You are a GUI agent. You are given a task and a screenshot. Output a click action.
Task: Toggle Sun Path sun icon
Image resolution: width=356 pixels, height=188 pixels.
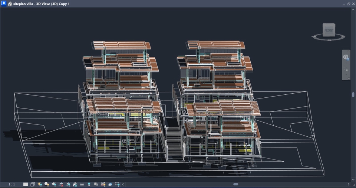click(x=40, y=184)
